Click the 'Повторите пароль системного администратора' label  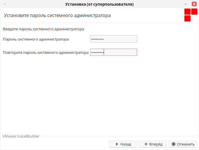click(46, 52)
